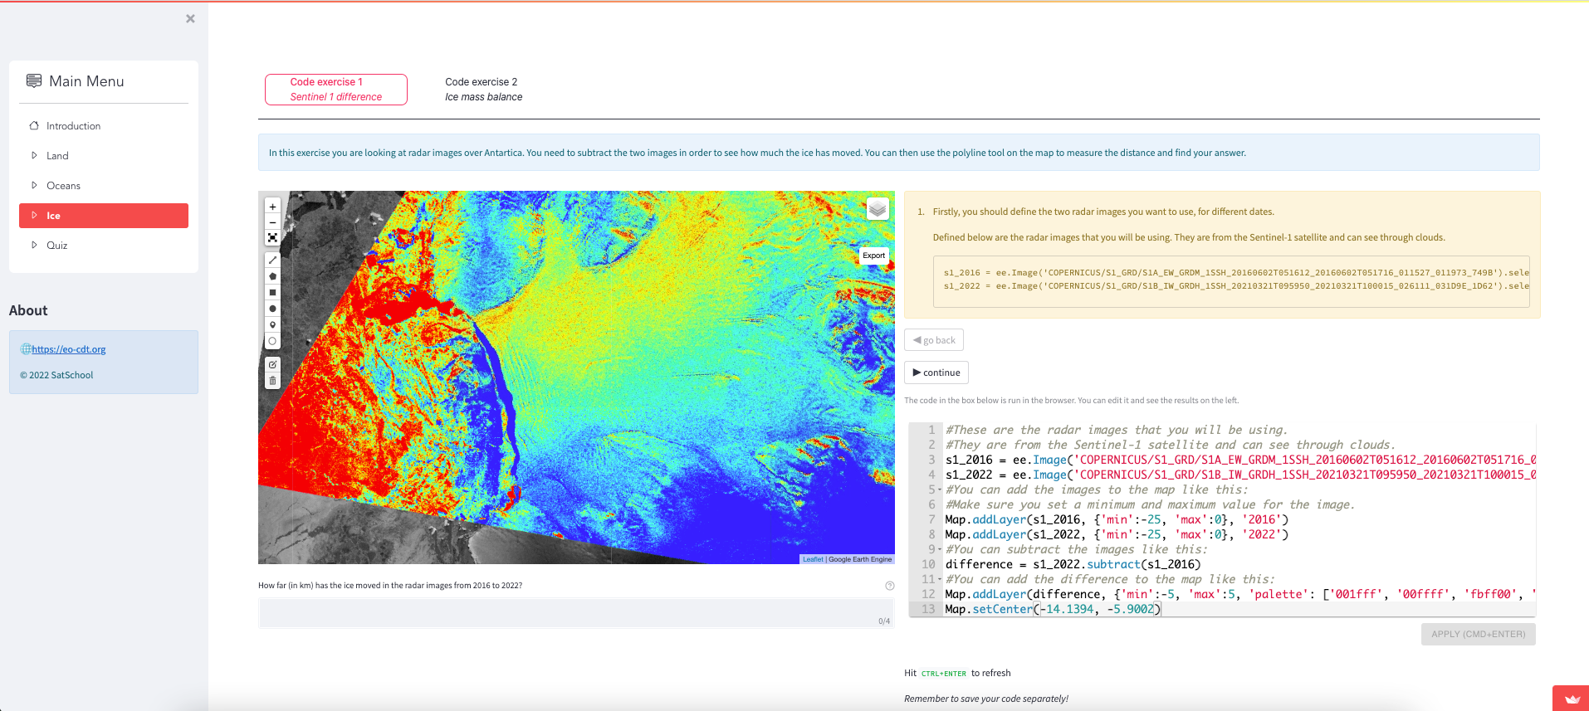Click the edit layers icon
Screen dimensions: 1589x711
click(x=272, y=365)
